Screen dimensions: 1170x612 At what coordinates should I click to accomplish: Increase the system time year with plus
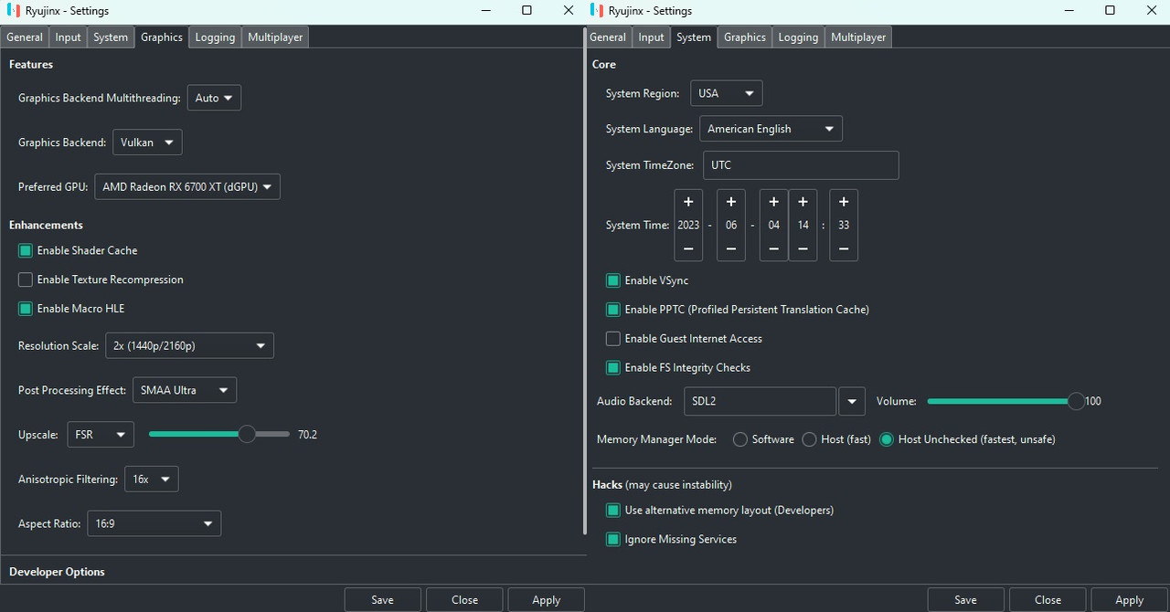(688, 202)
